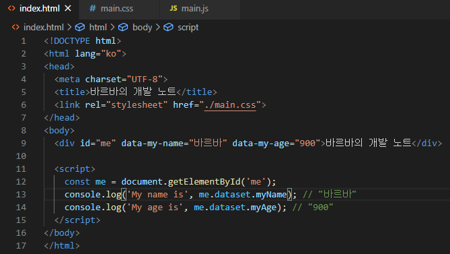Click the <script> opening tag on line 11
Viewport: 450px width, 254px height.
[75, 169]
